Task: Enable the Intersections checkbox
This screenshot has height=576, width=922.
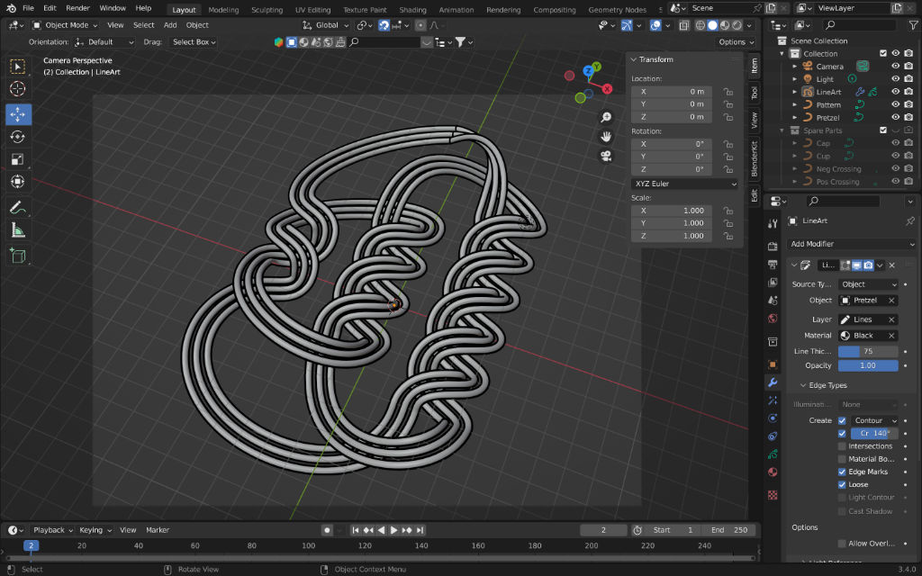Action: click(x=842, y=446)
